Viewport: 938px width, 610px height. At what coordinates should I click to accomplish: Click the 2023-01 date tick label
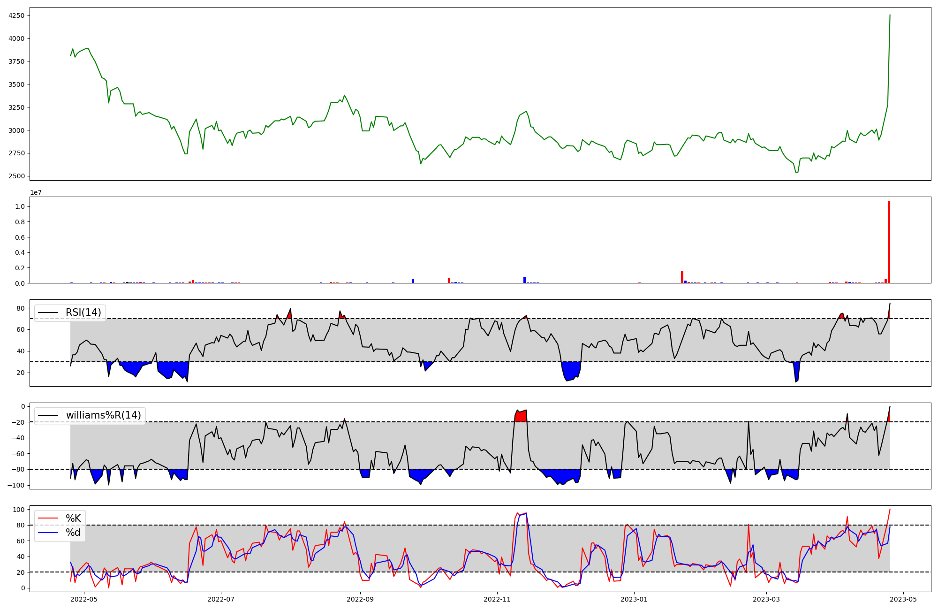pos(634,599)
